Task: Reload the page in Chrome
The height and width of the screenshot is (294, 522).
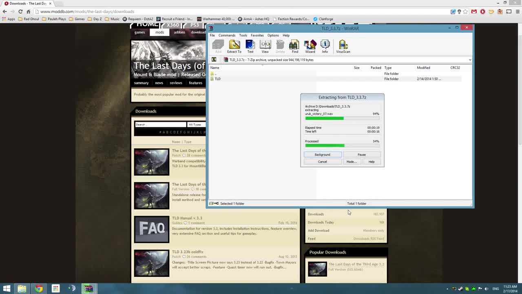Action: (20, 11)
